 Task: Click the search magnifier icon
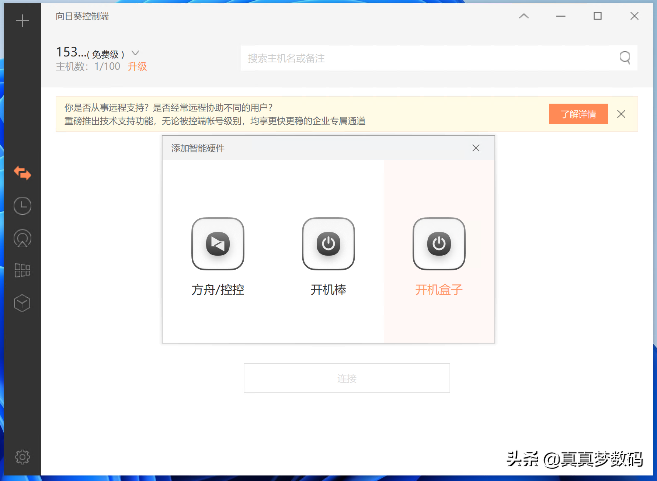625,58
